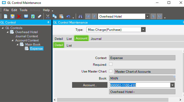Switch to the top-level Detail tab
Image resolution: width=184 pixels, height=102 pixels.
[59, 39]
